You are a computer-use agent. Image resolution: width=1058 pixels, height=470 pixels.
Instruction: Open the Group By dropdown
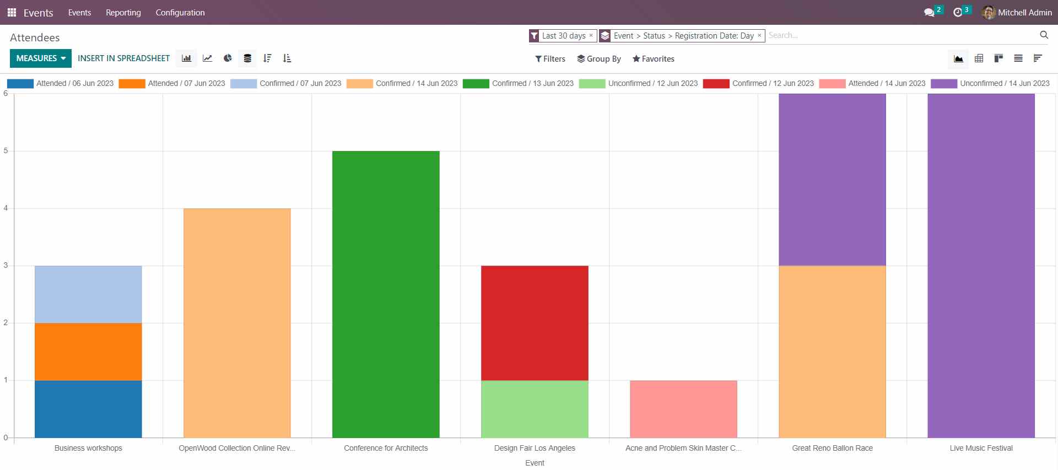click(599, 59)
